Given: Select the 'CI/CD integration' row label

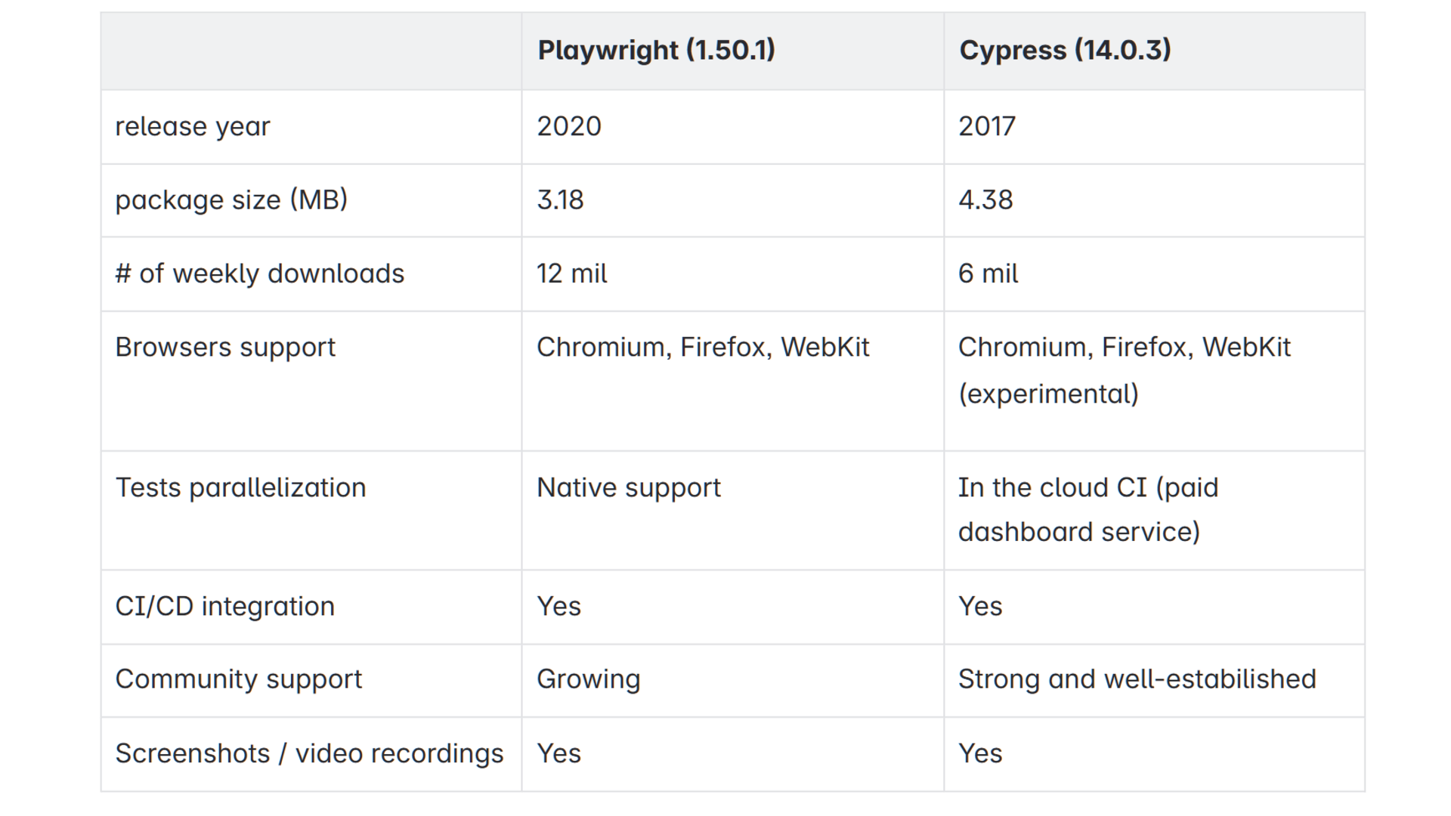Looking at the screenshot, I should 224,607.
